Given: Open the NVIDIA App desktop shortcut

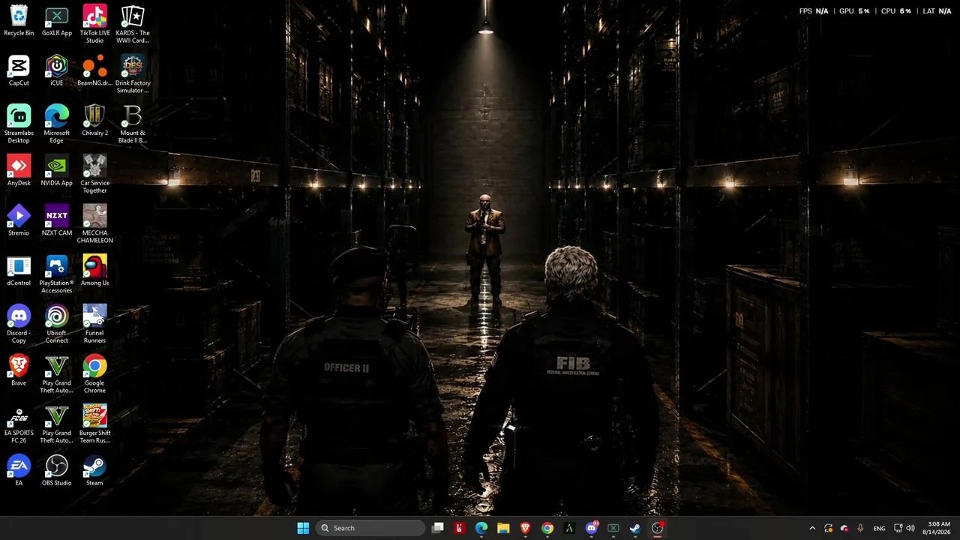Looking at the screenshot, I should [x=57, y=171].
